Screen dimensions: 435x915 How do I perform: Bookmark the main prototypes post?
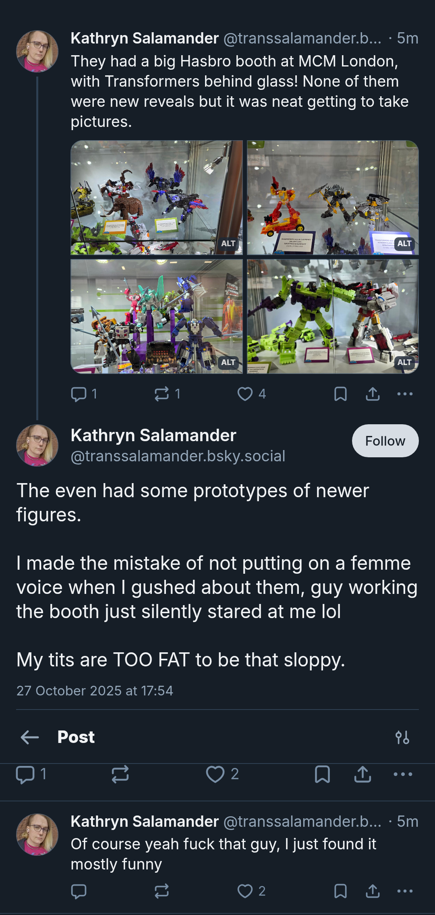point(322,774)
